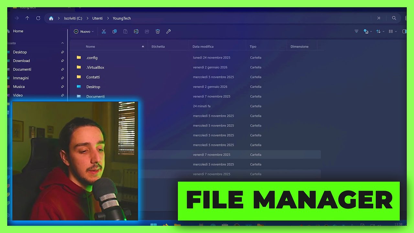Unpin Musica using its pin icon
The image size is (414, 233).
[62, 87]
